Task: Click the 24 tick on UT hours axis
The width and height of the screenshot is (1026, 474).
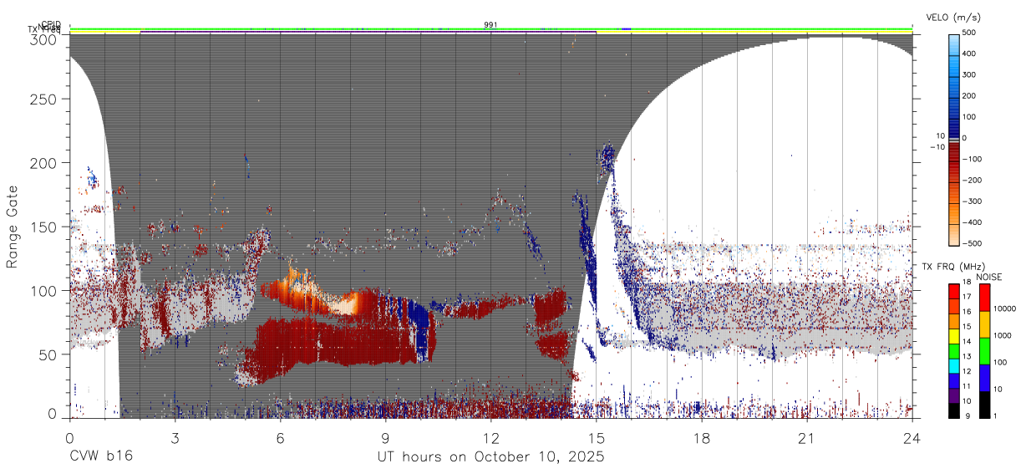Action: click(x=912, y=439)
